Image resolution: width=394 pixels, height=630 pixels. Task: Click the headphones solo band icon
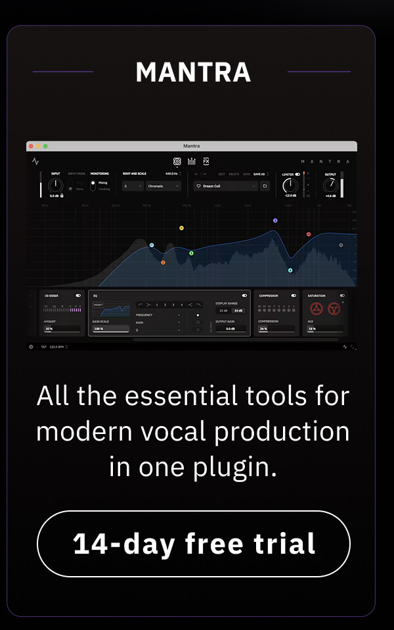(x=198, y=322)
